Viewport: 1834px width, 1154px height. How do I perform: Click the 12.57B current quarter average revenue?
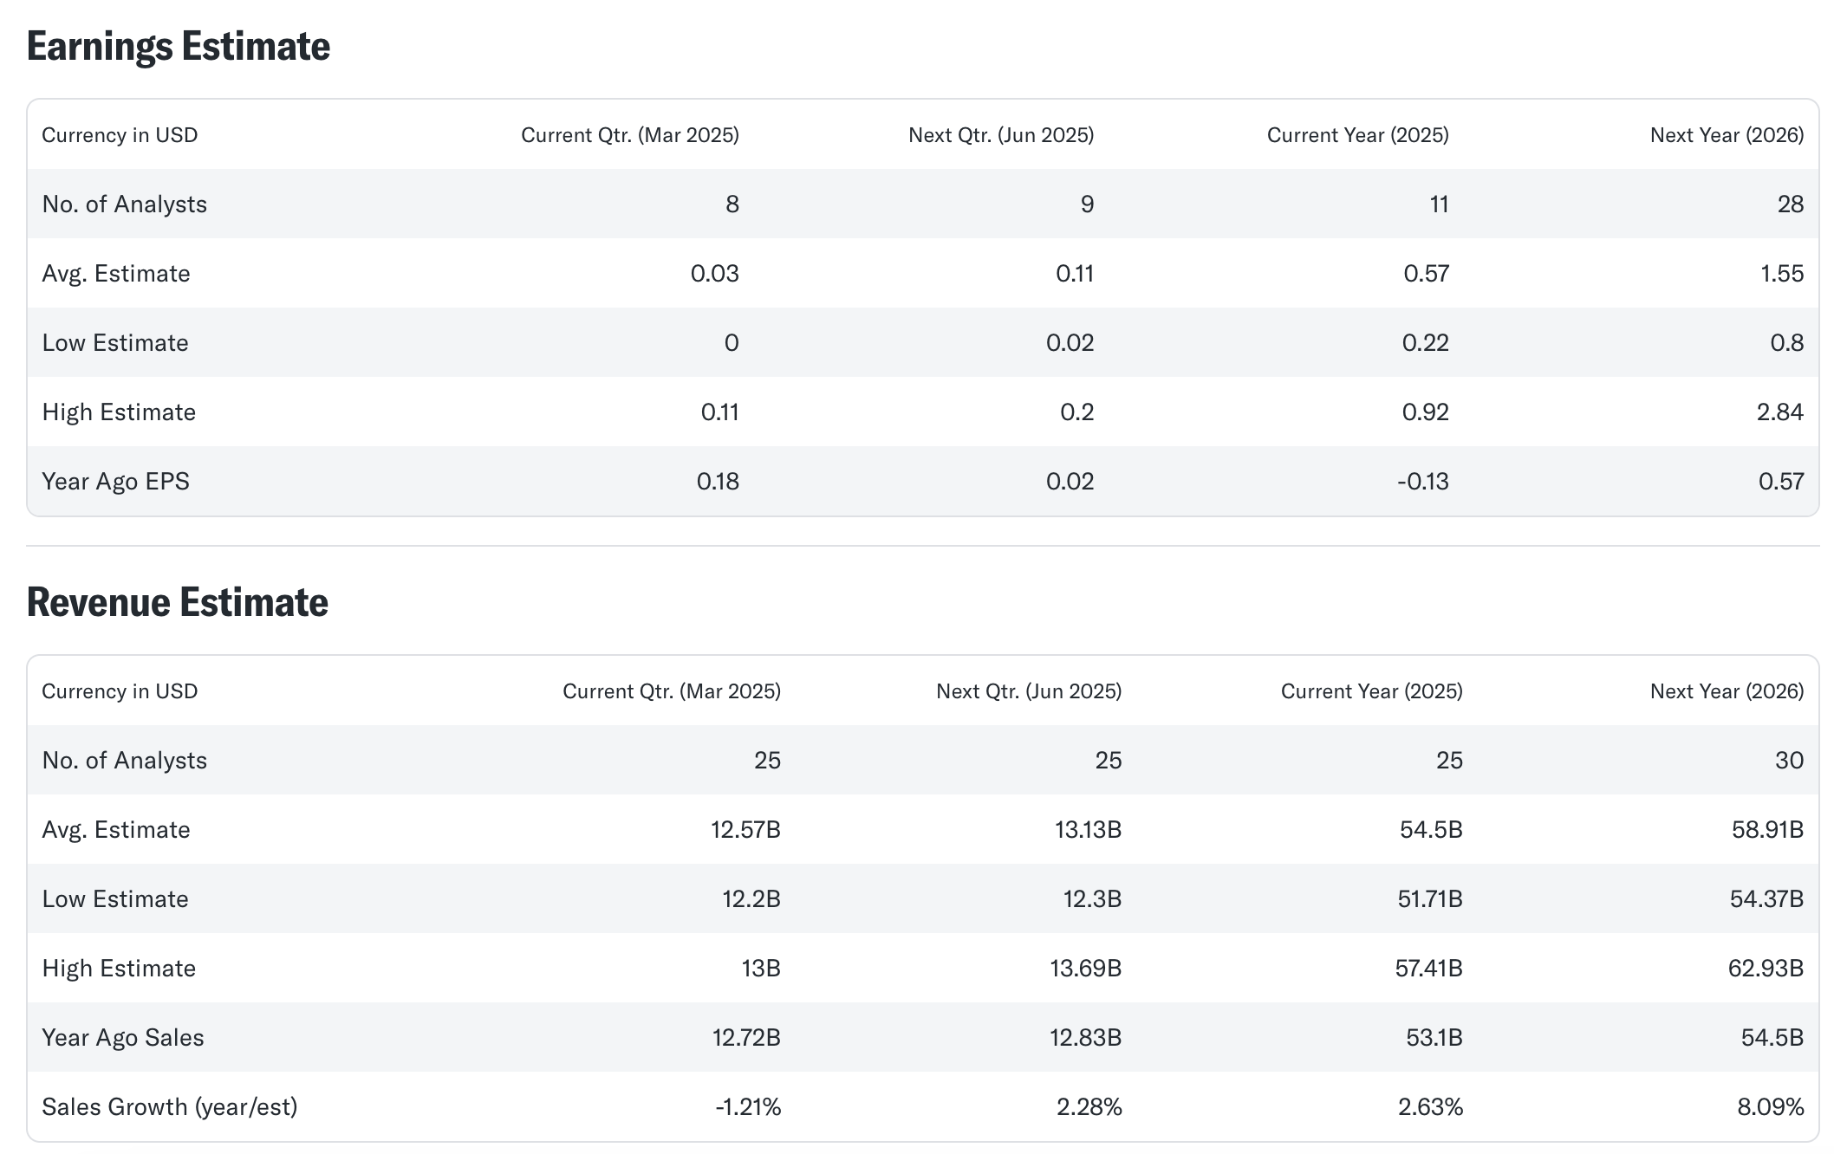(745, 830)
